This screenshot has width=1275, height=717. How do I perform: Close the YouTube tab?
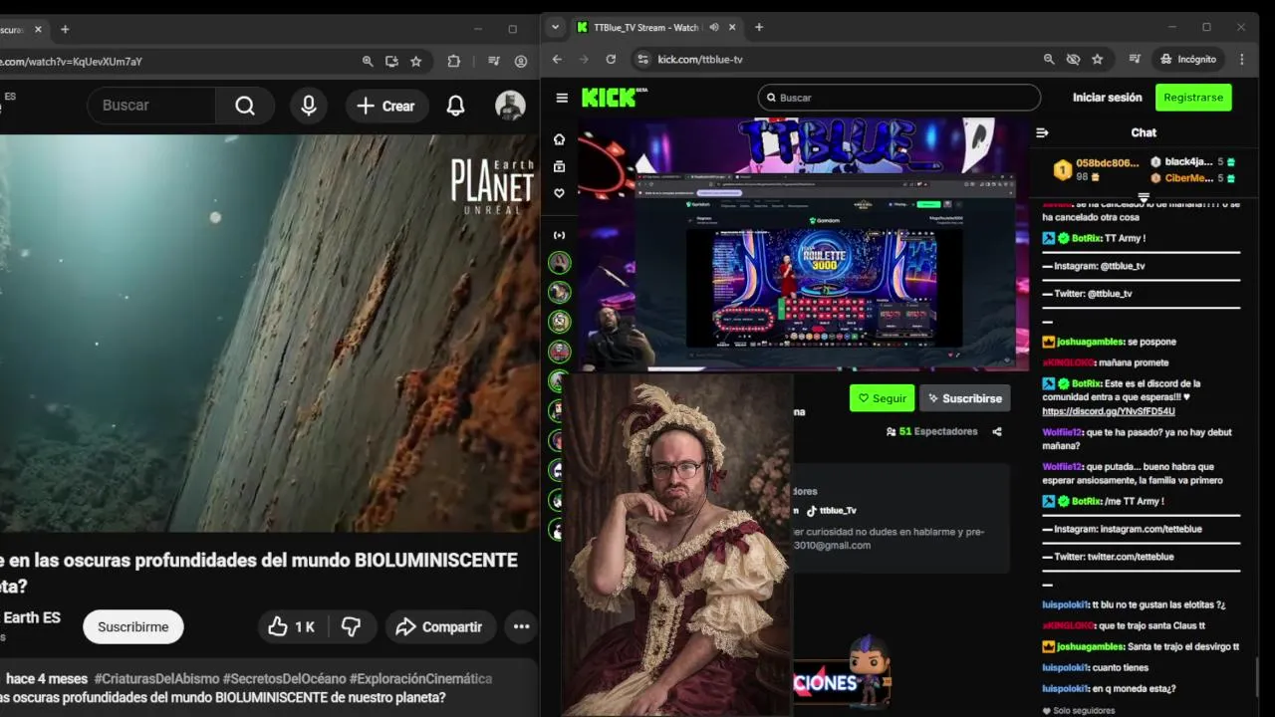(38, 29)
